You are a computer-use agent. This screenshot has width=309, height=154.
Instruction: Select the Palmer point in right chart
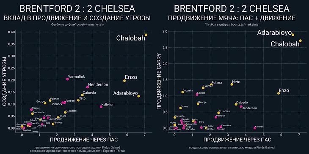(203, 88)
